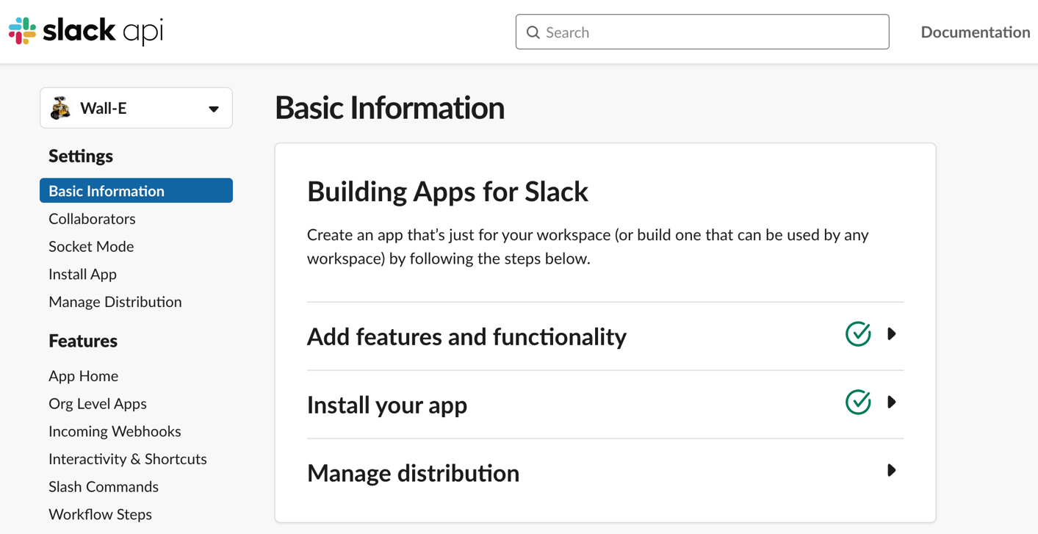Open Org Level Apps feature
This screenshot has height=534, width=1038.
point(98,404)
